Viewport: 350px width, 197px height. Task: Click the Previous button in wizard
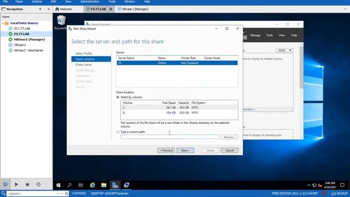point(166,150)
